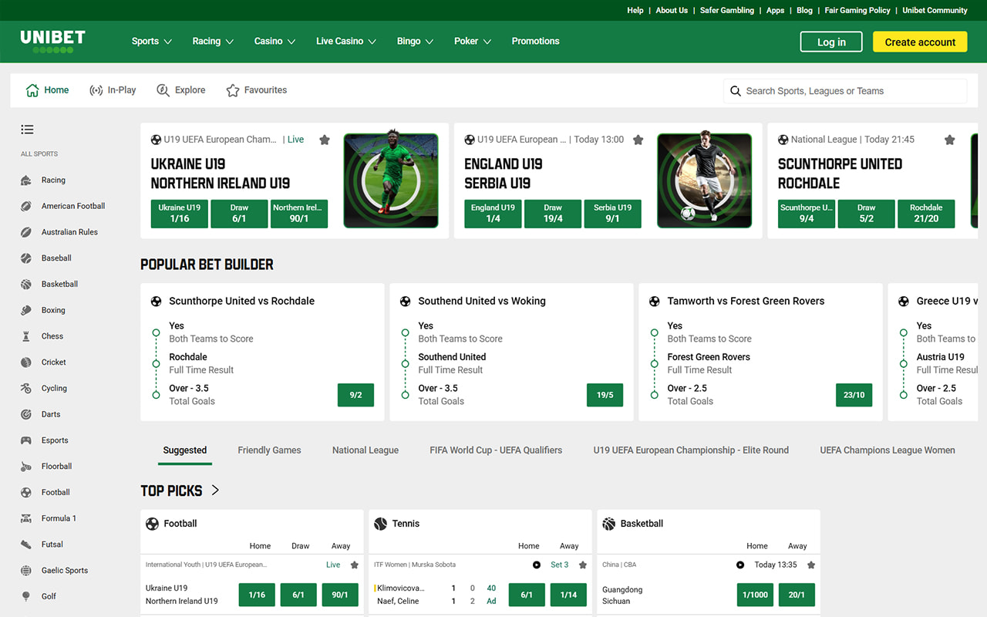Switch to the National League tab

[365, 450]
